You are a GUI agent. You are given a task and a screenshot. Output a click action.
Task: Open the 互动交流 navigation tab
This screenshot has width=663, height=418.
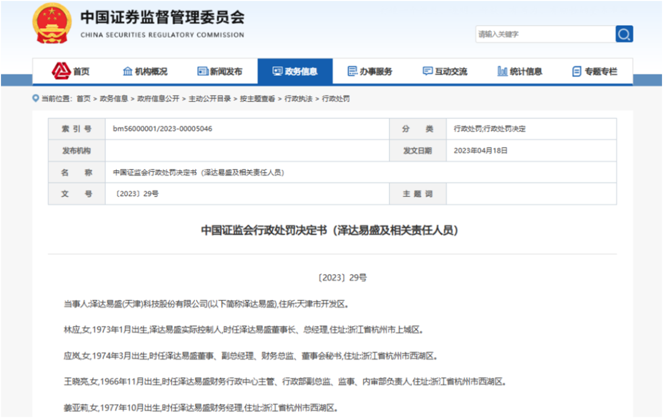(x=445, y=71)
